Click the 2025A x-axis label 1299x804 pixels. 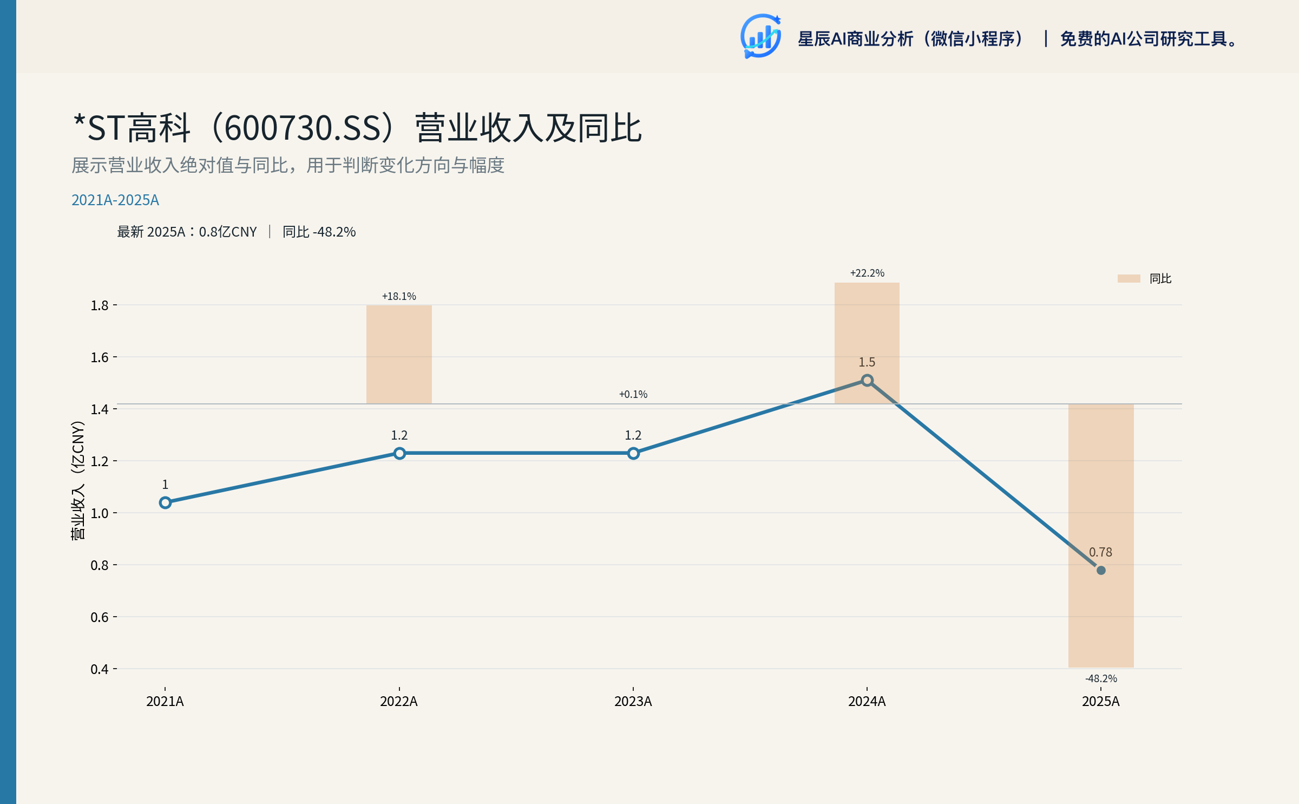click(1101, 701)
